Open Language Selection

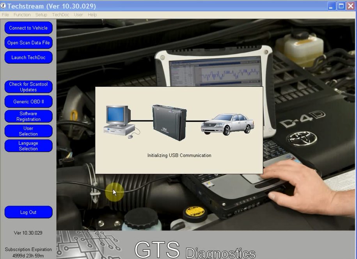tap(28, 146)
